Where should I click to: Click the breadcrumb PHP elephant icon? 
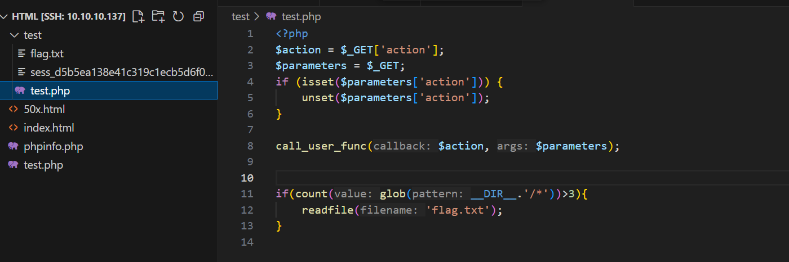click(272, 16)
